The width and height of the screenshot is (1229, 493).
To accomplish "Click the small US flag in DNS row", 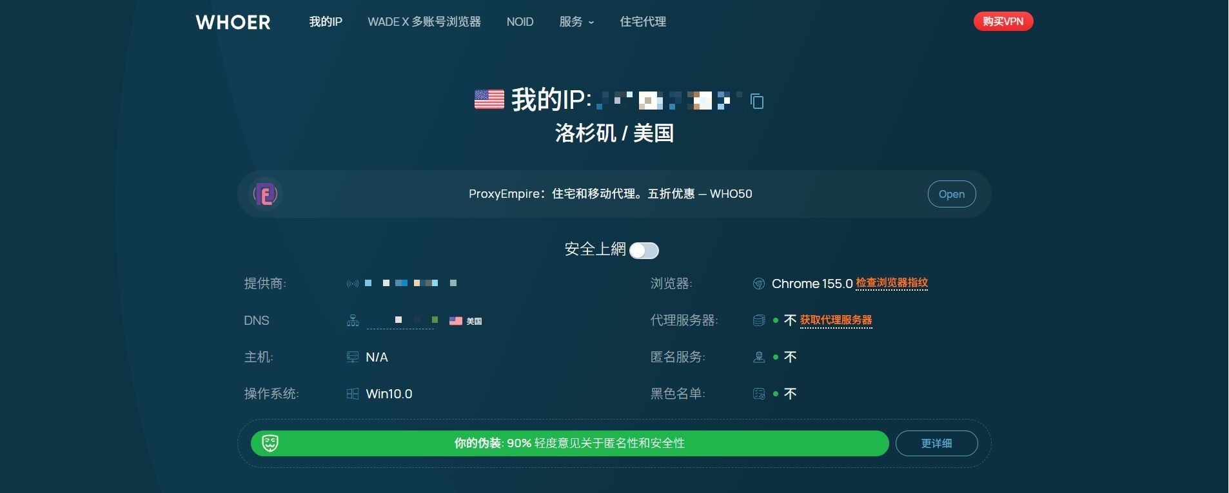I will [456, 321].
